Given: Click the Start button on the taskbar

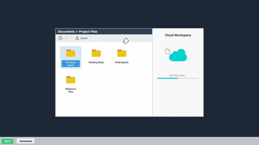Looking at the screenshot, I should click(7, 141).
